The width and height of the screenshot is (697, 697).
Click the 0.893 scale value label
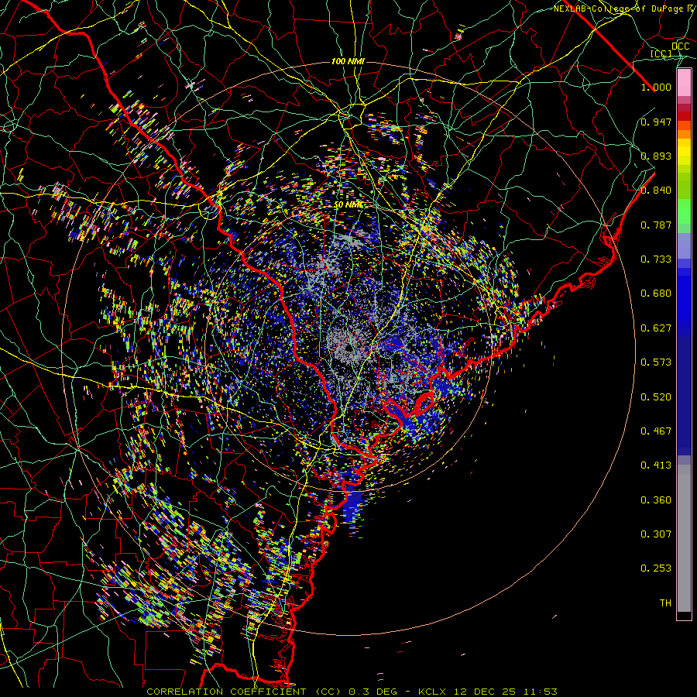[656, 156]
